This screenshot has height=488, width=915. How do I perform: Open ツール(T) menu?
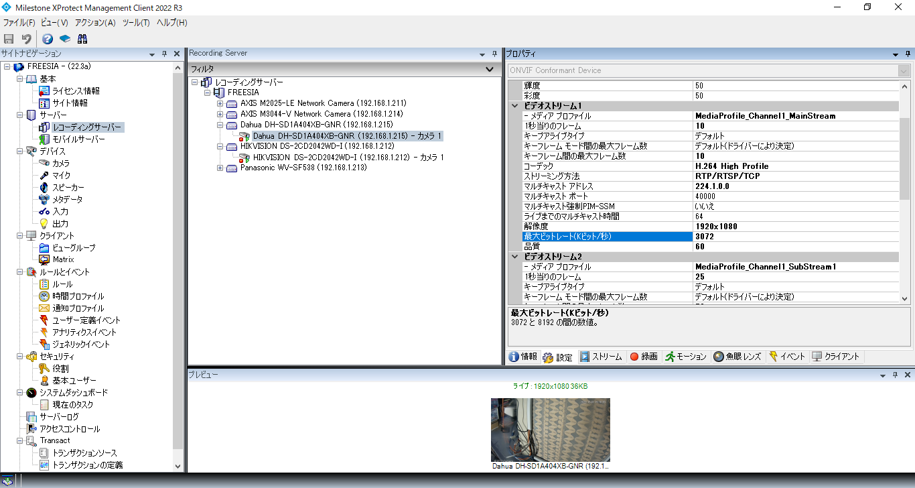click(x=136, y=23)
